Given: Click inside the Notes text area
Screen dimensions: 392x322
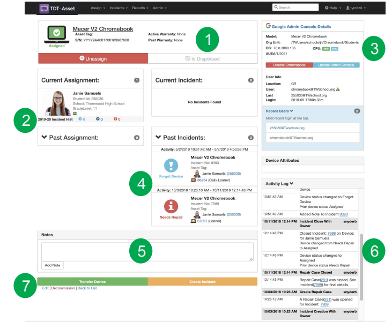Looking at the screenshot, I should pyautogui.click(x=147, y=252).
